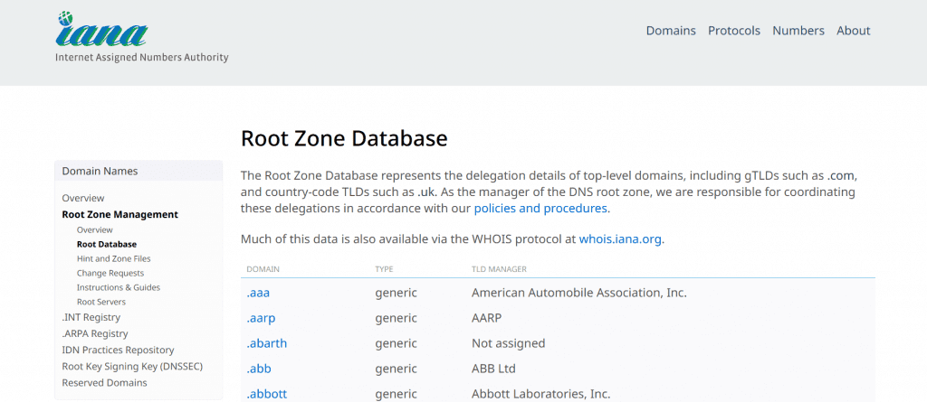
Task: Open the Protocols menu item
Action: pyautogui.click(x=733, y=31)
